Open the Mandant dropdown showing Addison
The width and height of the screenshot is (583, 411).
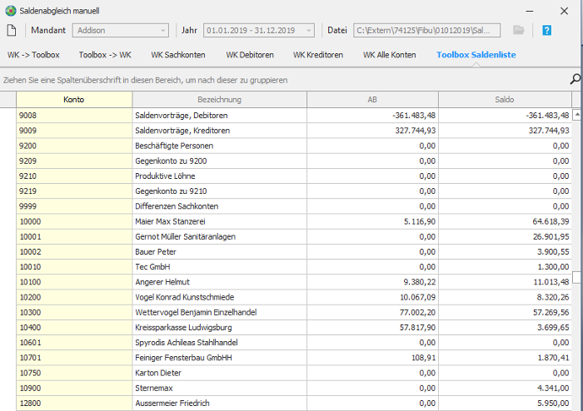[x=121, y=31]
